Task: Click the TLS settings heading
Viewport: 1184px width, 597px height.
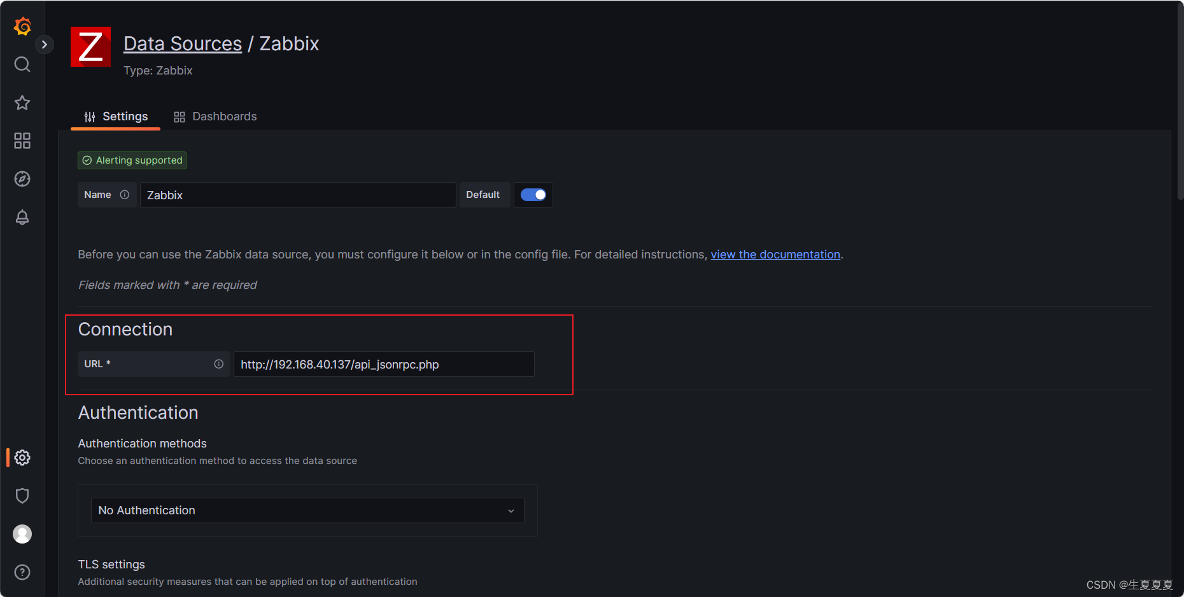Action: click(x=111, y=565)
